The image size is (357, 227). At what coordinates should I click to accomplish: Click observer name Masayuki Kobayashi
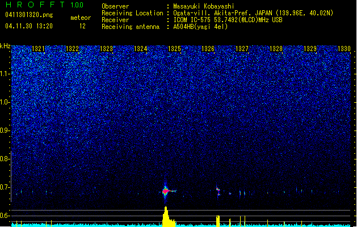click(204, 6)
